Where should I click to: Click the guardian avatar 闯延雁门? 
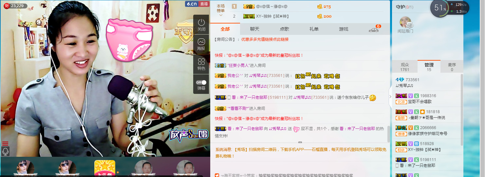point(405,22)
